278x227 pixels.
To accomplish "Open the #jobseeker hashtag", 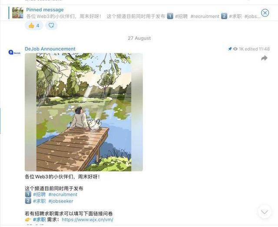I will [61, 201].
